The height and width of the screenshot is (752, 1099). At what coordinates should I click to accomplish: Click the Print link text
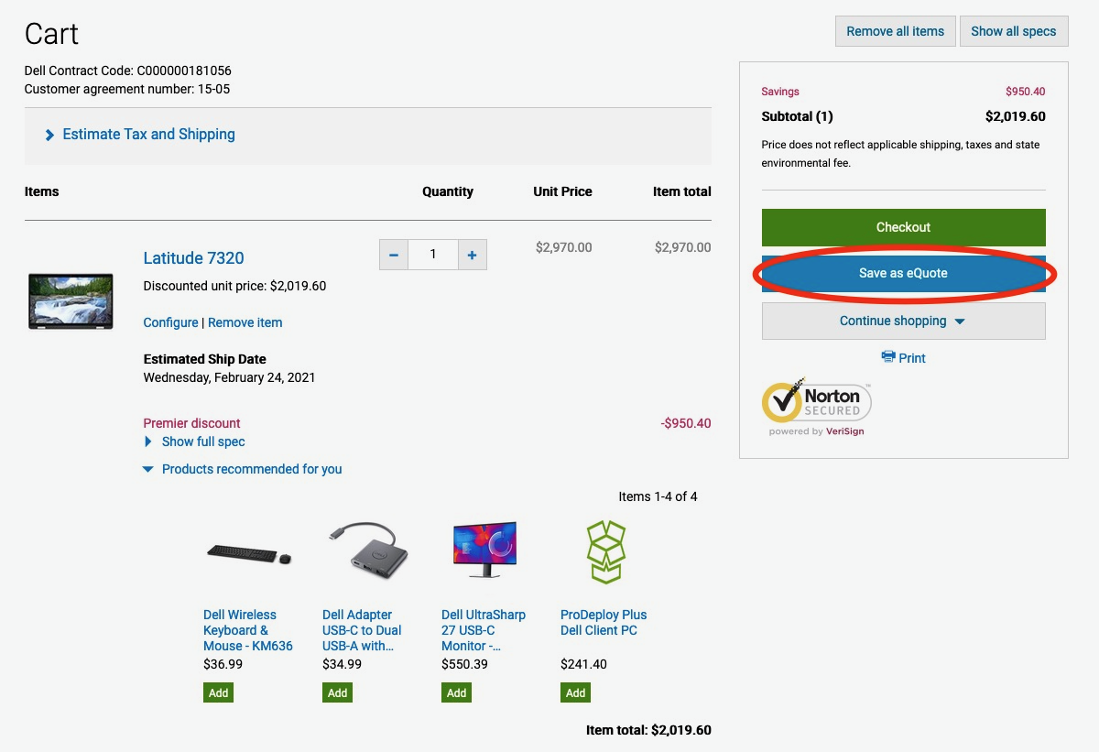tap(912, 358)
